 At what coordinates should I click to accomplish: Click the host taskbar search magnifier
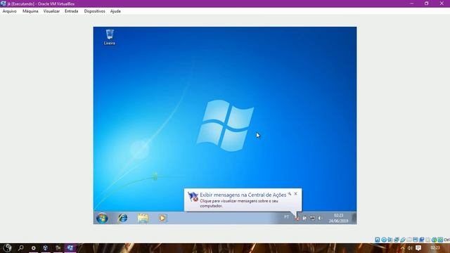20,248
